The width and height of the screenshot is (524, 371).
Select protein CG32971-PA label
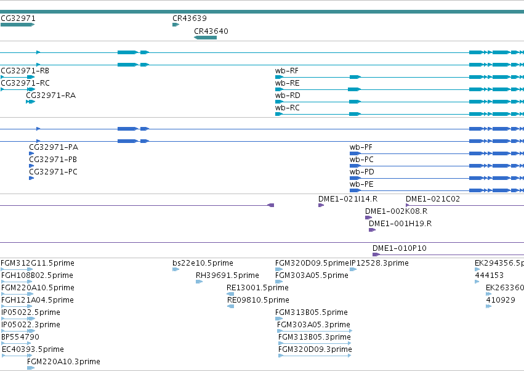[x=54, y=147]
